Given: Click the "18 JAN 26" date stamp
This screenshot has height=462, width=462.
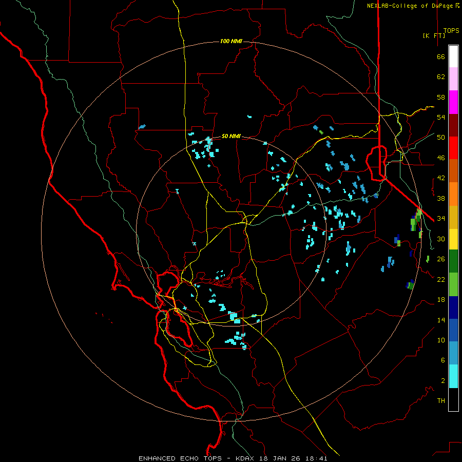Looking at the screenshot, I should coord(280,458).
